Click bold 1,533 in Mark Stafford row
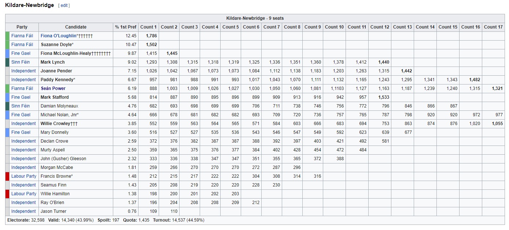This screenshot has height=230, width=509. click(383, 97)
